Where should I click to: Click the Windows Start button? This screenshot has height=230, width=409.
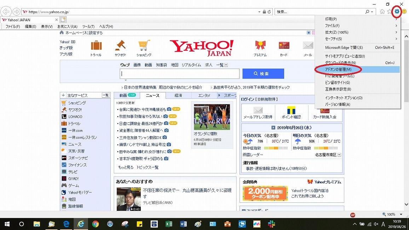(x=7, y=224)
